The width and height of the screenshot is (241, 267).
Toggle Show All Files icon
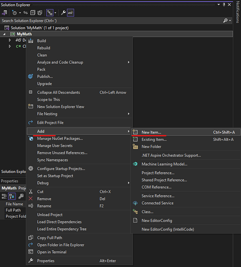[40, 13]
